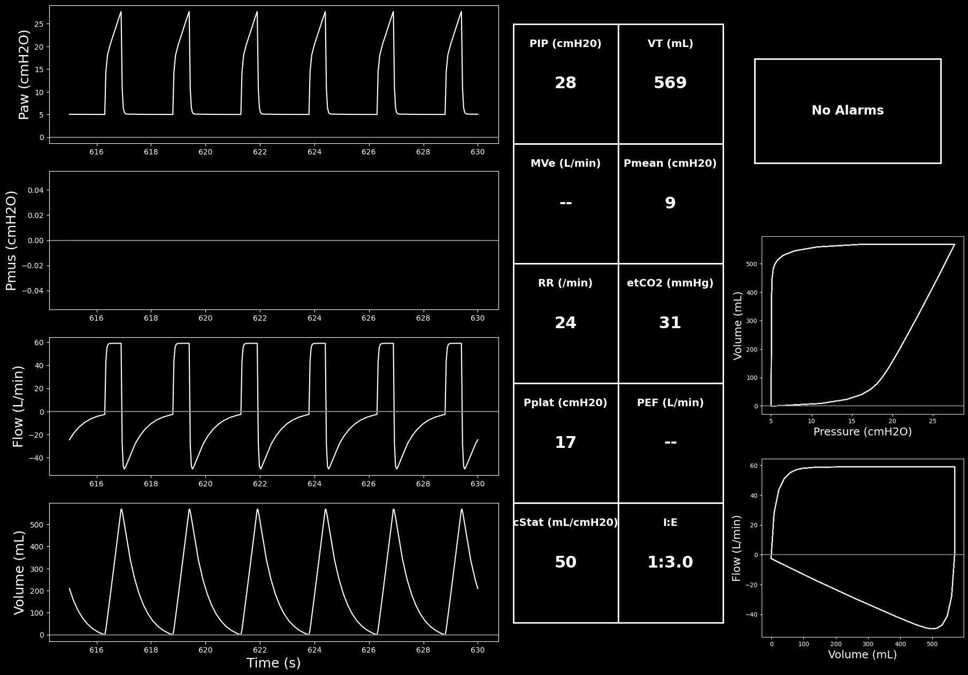968x675 pixels.
Task: Click the flow plateau near 624 s
Action: pos(319,343)
